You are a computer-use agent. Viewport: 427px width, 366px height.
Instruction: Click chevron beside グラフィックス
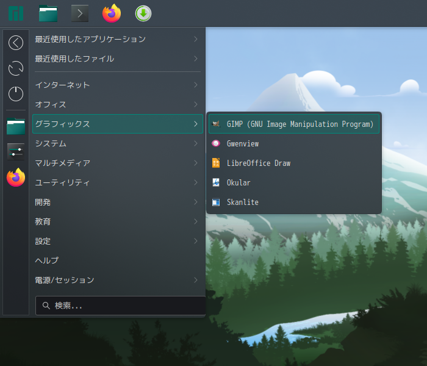tap(196, 124)
